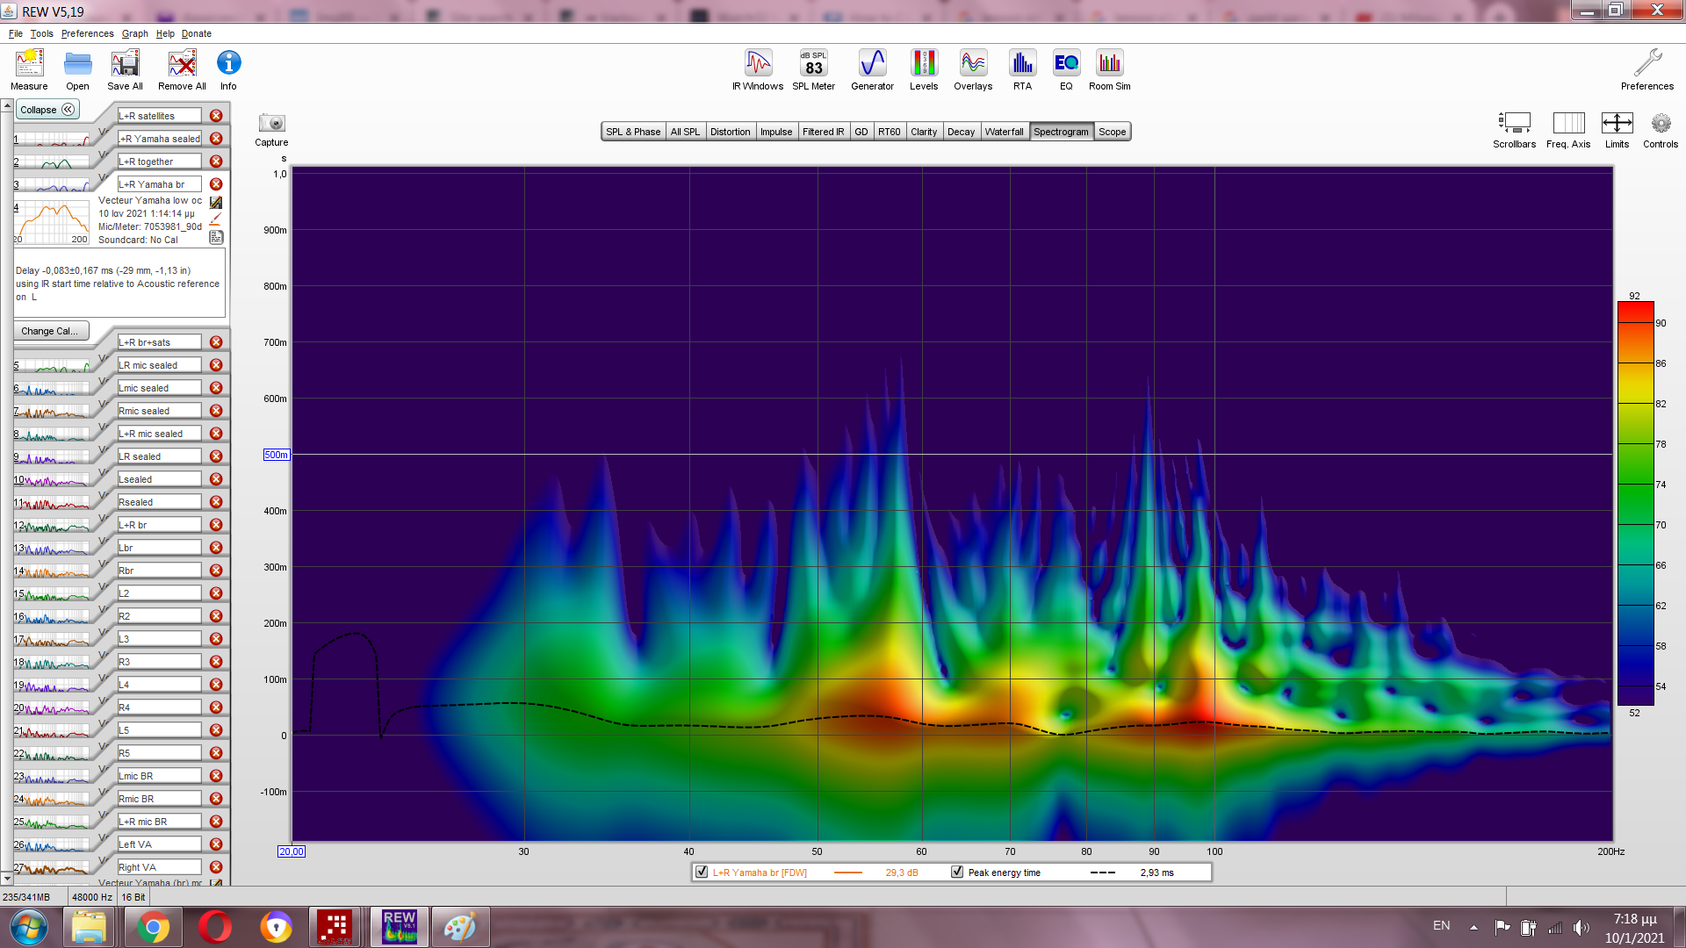
Task: Open Google Chrome from the taskbar
Action: (x=153, y=927)
